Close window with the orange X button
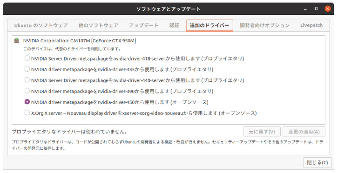Image resolution: width=338 pixels, height=173 pixels. (x=328, y=9)
